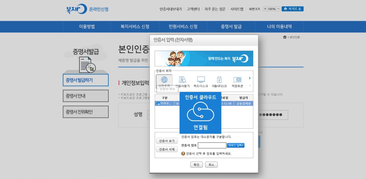Screen dimensions: 366x179
Task: Click the 인증서 클라우드 connected cloud icon
Action: [x=200, y=112]
